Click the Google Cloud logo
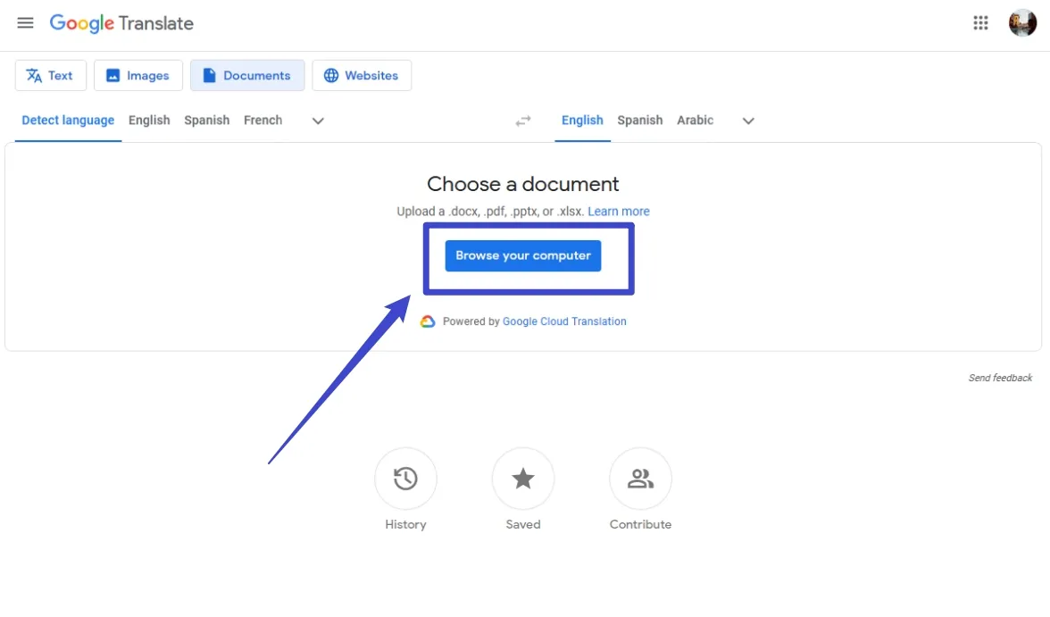Viewport: 1050px width, 617px height. pyautogui.click(x=429, y=321)
